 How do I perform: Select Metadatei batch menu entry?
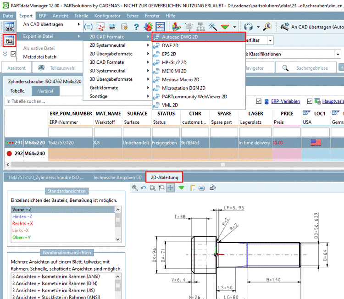(x=50, y=57)
